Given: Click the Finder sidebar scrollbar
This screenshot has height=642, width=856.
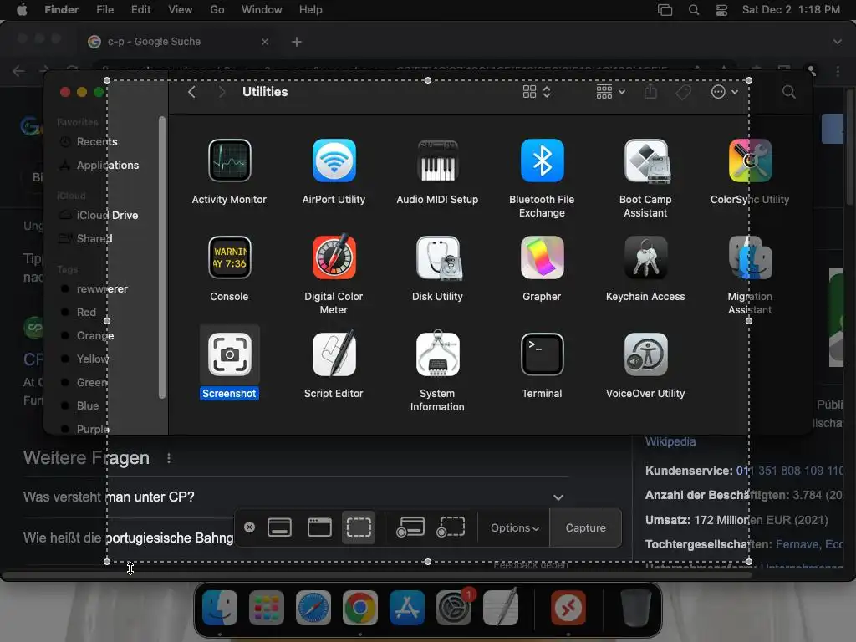Looking at the screenshot, I should click(x=161, y=257).
